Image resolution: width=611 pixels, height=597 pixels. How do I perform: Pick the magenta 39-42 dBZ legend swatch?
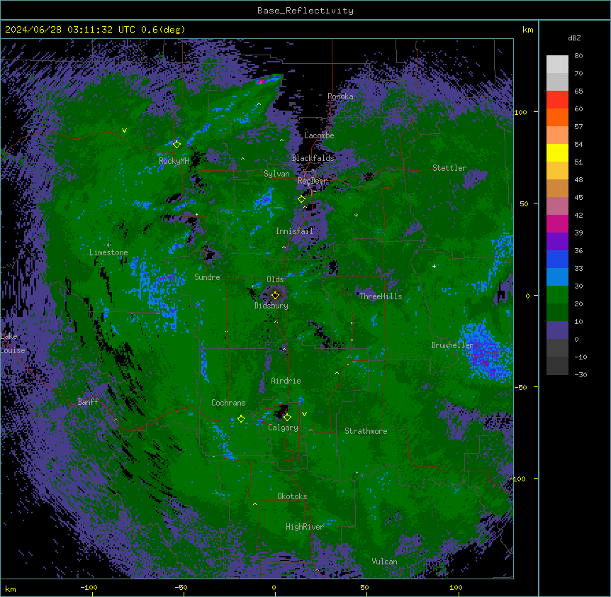click(557, 223)
